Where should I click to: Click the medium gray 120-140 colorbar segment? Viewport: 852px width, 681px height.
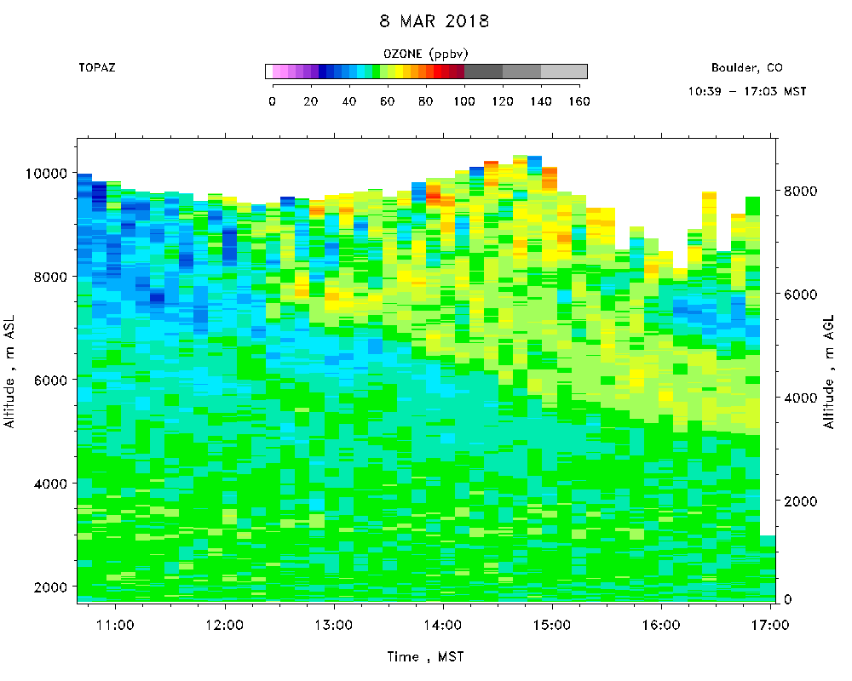(521, 72)
